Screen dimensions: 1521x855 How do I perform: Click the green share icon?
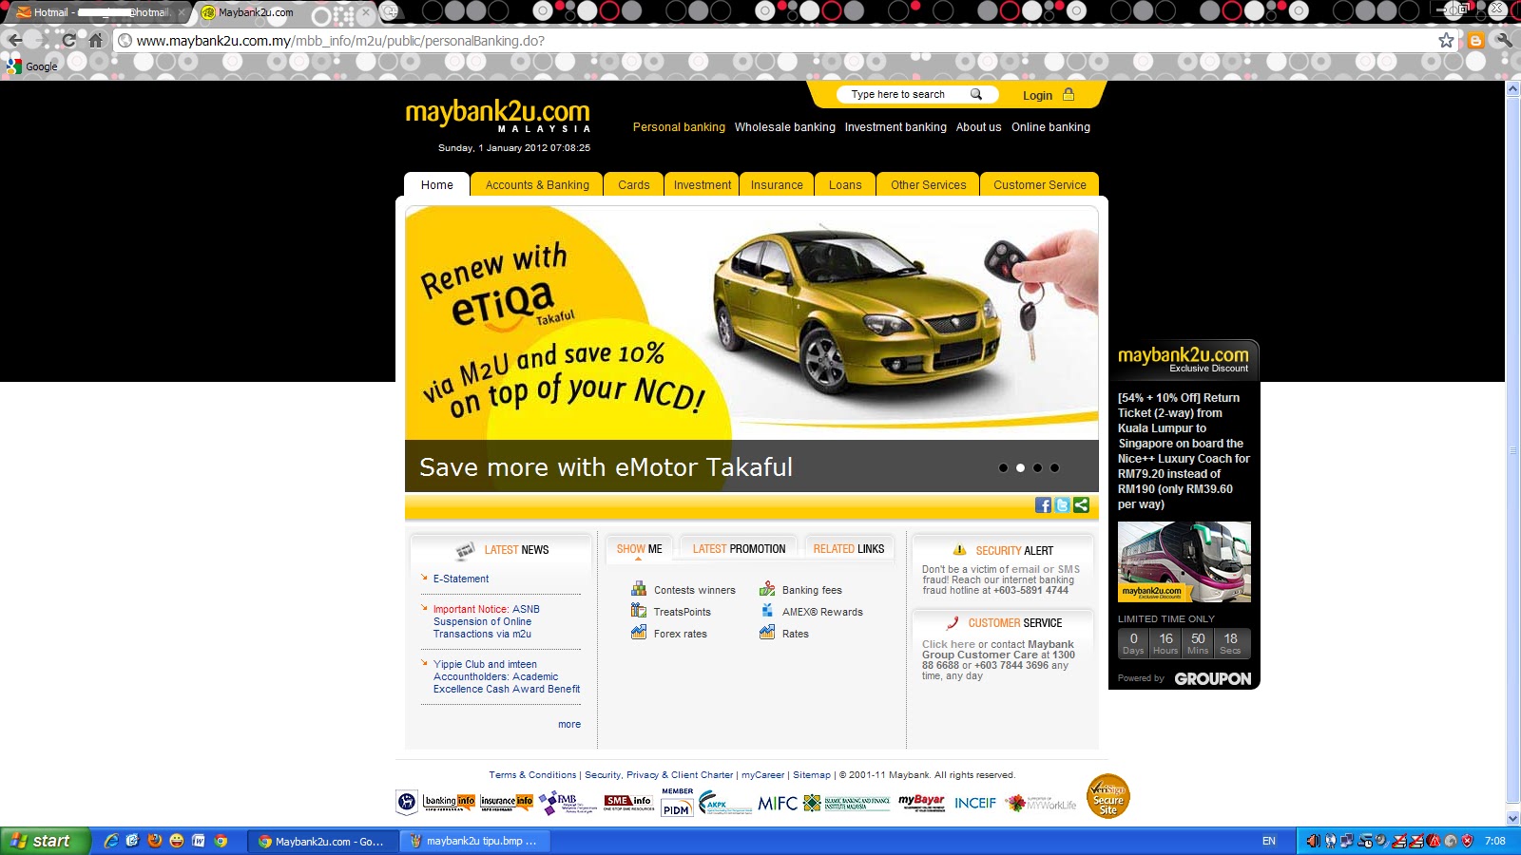tap(1081, 505)
